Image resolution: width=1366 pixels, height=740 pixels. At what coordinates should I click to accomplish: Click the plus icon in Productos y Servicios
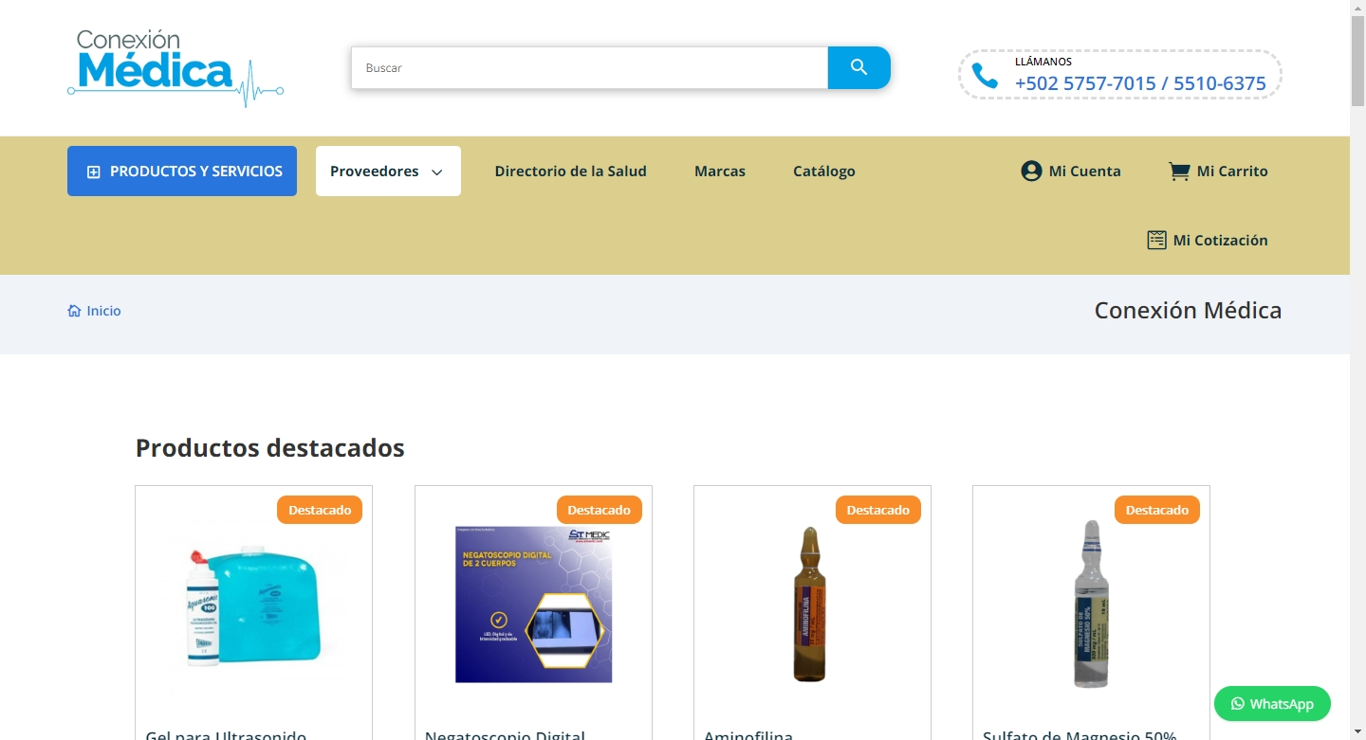click(93, 171)
